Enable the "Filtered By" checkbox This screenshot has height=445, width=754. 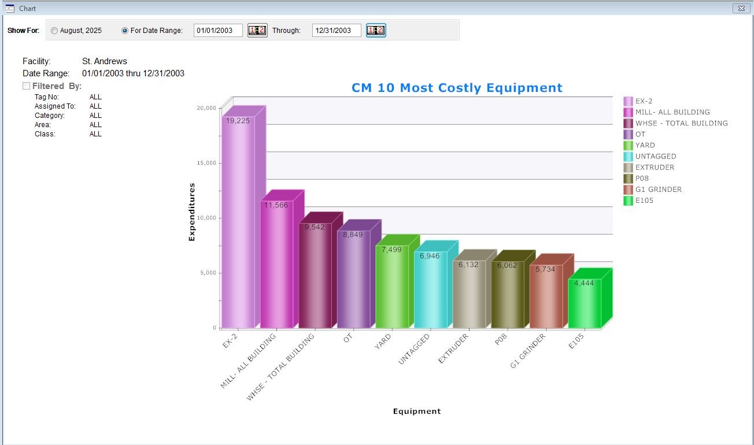26,86
